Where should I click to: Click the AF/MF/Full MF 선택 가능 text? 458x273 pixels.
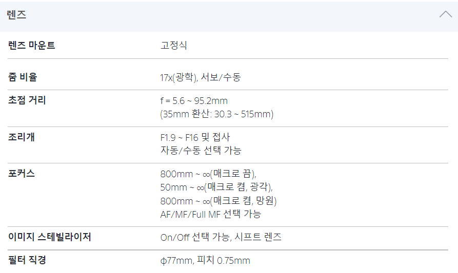(x=210, y=214)
